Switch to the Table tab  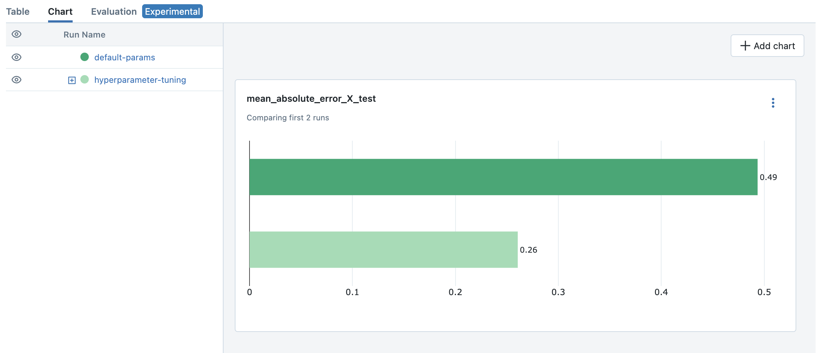[x=18, y=12]
